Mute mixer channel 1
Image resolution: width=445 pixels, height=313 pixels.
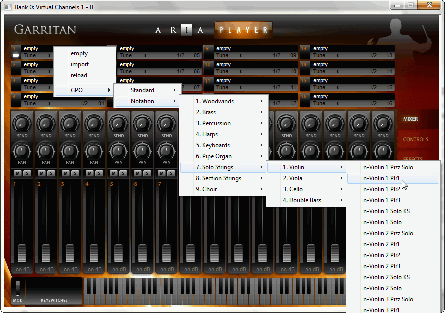point(17,173)
